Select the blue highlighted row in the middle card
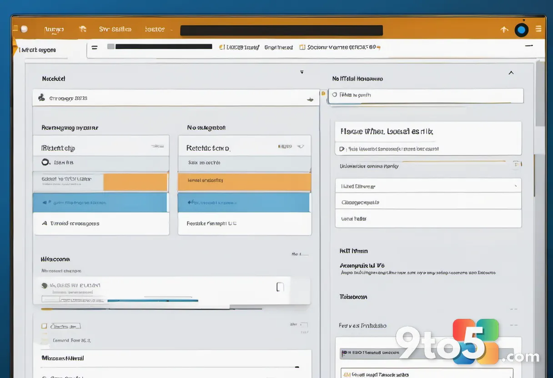Screen dimensions: 553x378 [244, 202]
